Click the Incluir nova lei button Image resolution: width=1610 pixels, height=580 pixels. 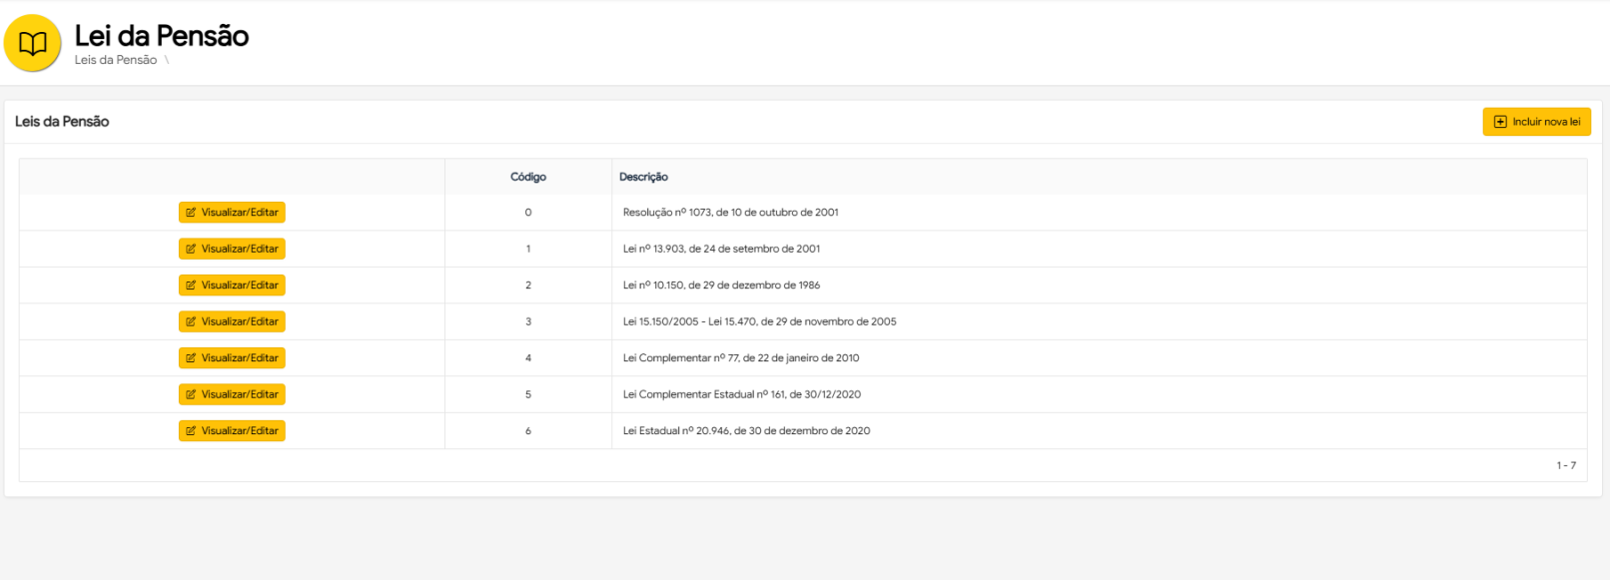pos(1536,122)
